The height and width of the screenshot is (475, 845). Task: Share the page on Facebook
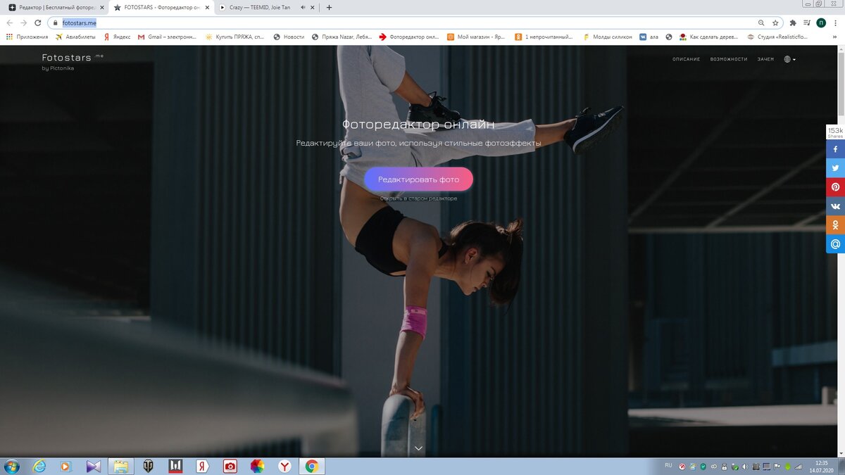(x=835, y=149)
